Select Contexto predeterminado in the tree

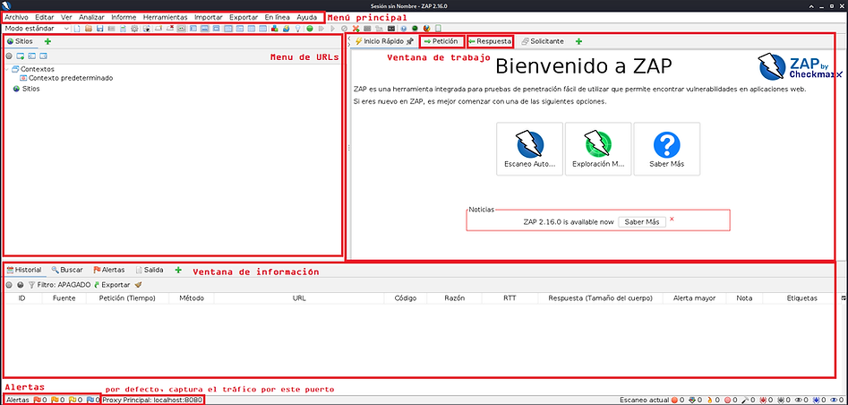pos(71,78)
